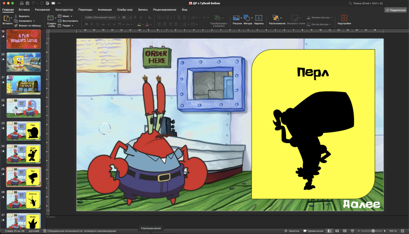Click the Восстановить reset button
This screenshot has width=409, height=234.
pos(68,21)
